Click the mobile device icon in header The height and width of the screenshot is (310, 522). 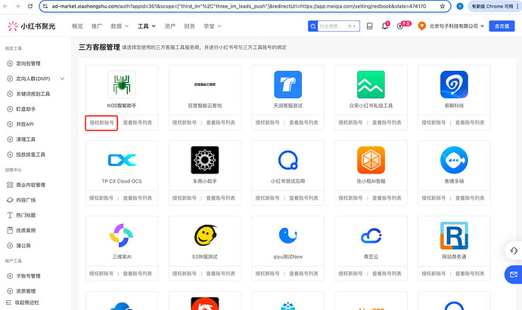(x=369, y=26)
